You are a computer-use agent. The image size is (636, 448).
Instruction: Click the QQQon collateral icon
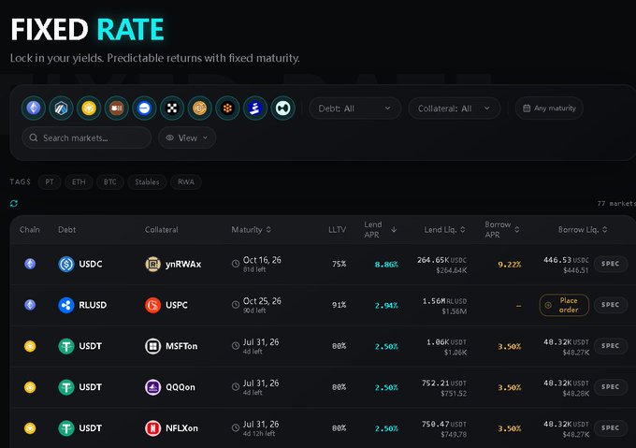(152, 387)
